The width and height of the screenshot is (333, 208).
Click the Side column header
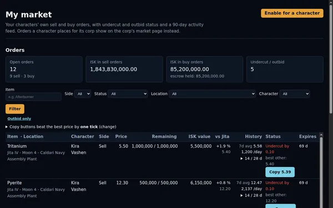[104, 136]
